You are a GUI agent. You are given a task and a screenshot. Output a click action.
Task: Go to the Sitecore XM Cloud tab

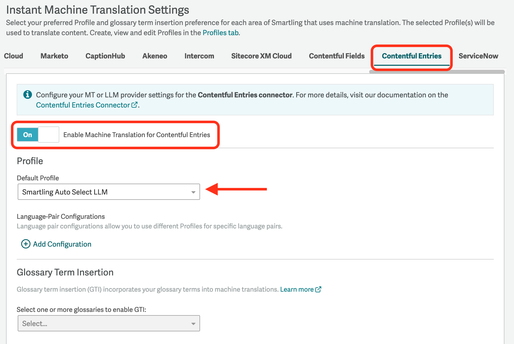point(261,56)
